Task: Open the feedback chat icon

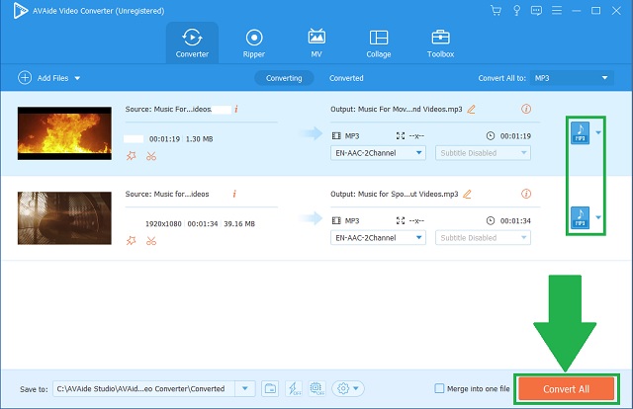Action: click(x=536, y=11)
